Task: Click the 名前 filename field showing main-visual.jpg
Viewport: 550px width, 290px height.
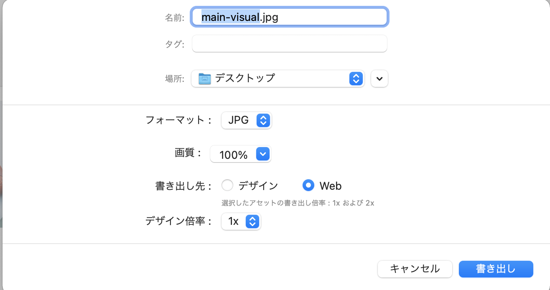Action: pyautogui.click(x=289, y=17)
